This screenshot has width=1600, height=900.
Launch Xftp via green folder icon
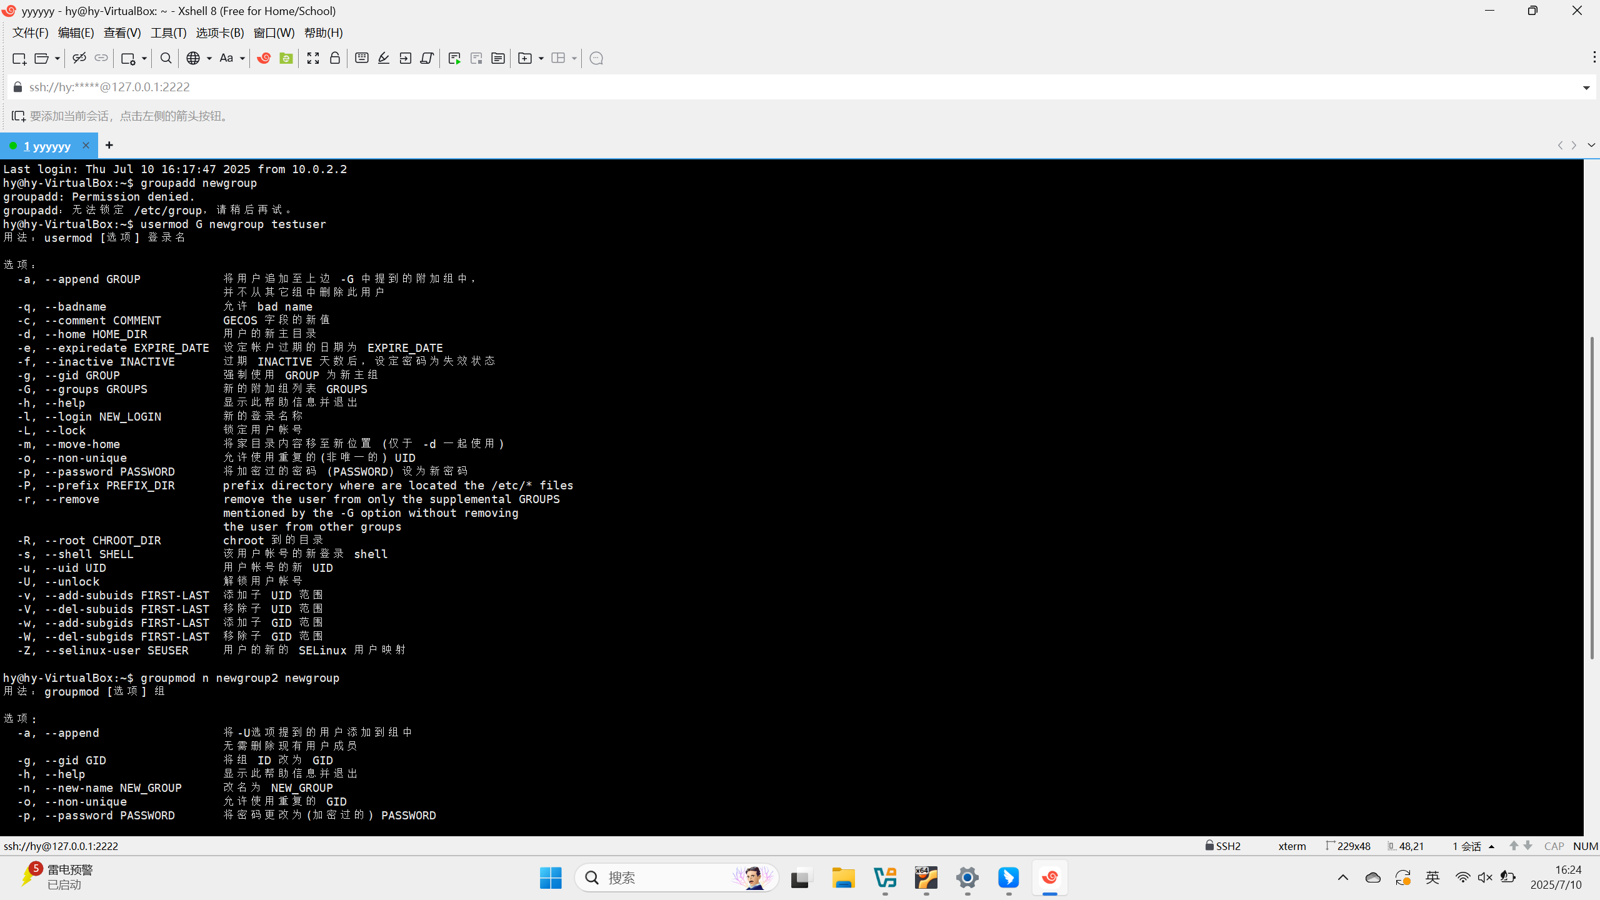point(286,58)
